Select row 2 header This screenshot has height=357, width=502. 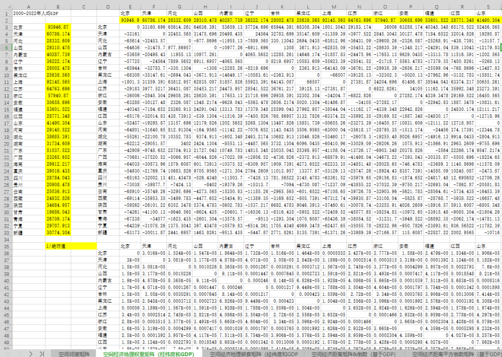pyautogui.click(x=6, y=20)
